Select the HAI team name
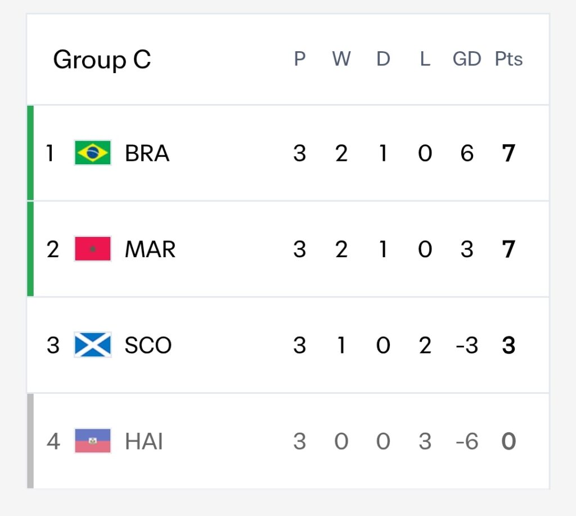 click(143, 441)
